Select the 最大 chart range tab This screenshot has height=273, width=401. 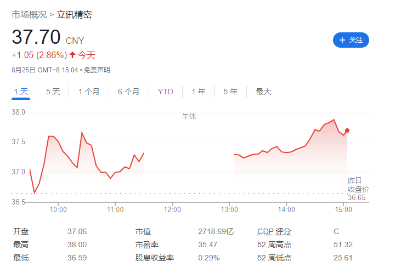coord(263,92)
